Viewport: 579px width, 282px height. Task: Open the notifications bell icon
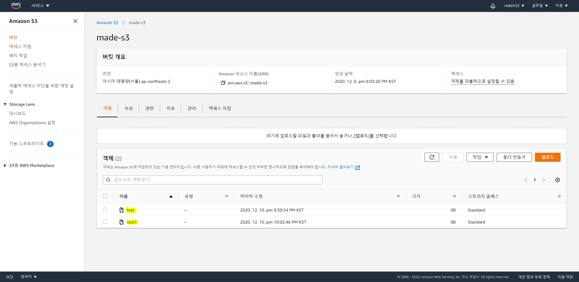[x=493, y=6]
